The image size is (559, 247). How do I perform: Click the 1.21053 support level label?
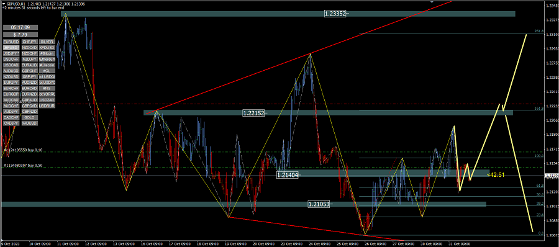[x=319, y=204]
